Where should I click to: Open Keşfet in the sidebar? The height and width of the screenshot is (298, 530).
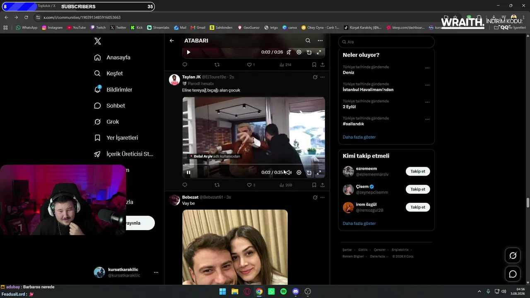click(x=108, y=73)
